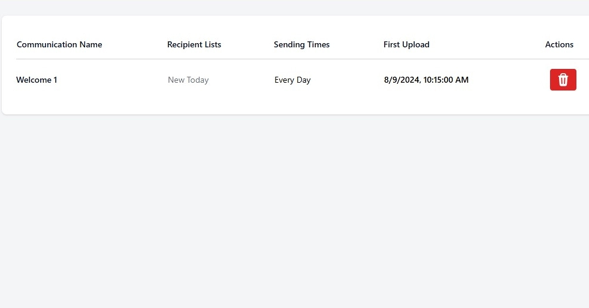Image resolution: width=589 pixels, height=308 pixels.
Task: Click empty grey area below the table card
Action: (295, 210)
